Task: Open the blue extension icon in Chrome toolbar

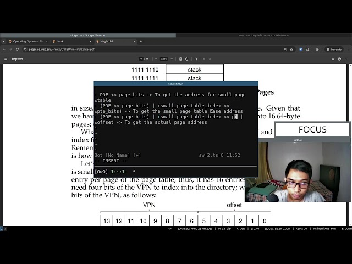Action: pos(301,49)
